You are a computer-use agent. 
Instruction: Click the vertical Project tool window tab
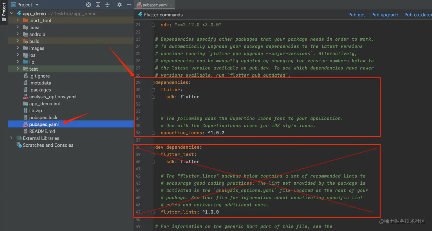(4, 10)
